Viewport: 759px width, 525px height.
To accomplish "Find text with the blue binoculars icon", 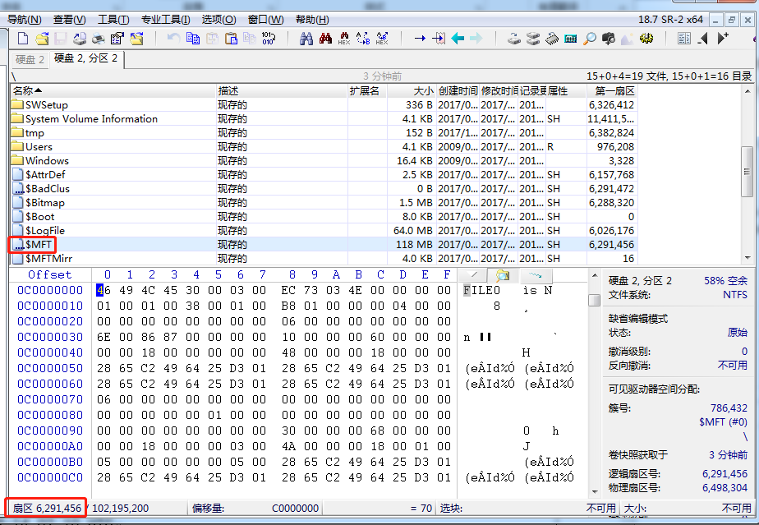I will click(x=306, y=39).
